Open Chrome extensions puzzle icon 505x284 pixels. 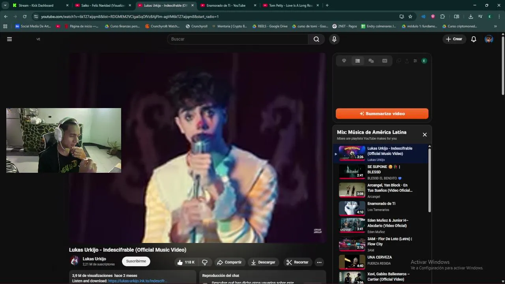(442, 17)
